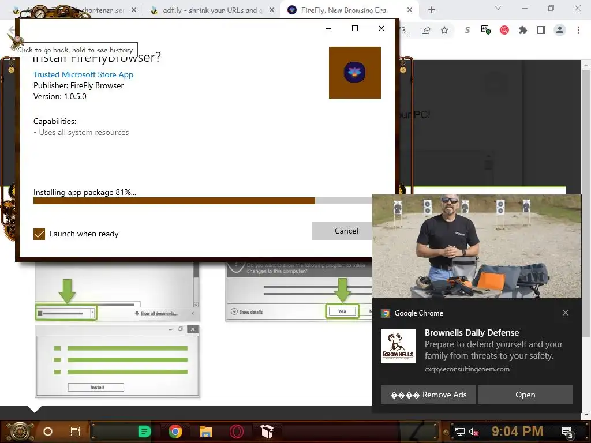Open the Chrome three-dot menu
This screenshot has height=443, width=591.
(x=578, y=30)
